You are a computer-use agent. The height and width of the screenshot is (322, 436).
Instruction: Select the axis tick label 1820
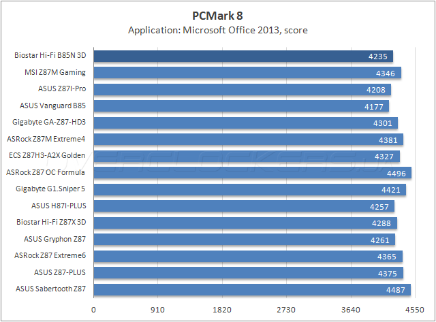pos(222,310)
